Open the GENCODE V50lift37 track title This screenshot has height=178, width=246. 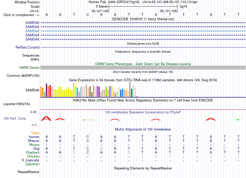tap(143, 19)
